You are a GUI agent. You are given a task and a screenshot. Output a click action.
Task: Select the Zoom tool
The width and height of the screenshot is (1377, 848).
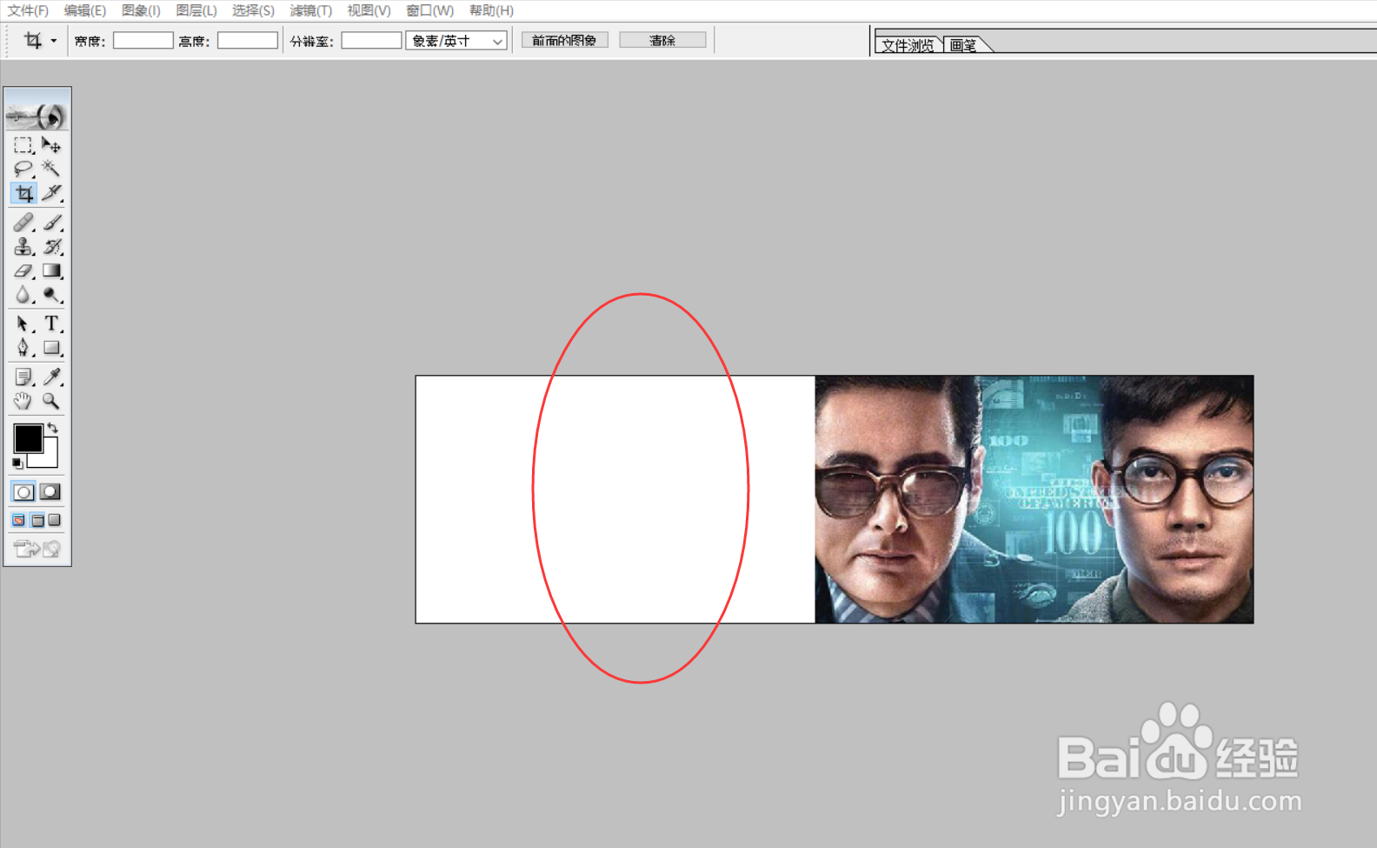(51, 401)
